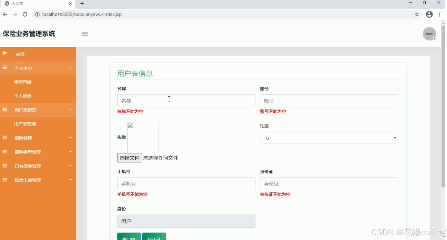Click the grid icon beside 赔偿申请管理
Screen dimensions: 447x240
(x=5, y=180)
